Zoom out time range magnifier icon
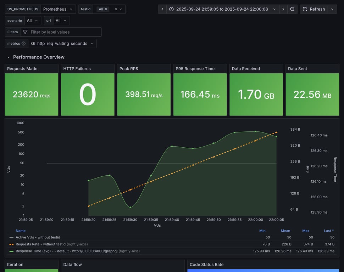344x272 pixels. 292,9
